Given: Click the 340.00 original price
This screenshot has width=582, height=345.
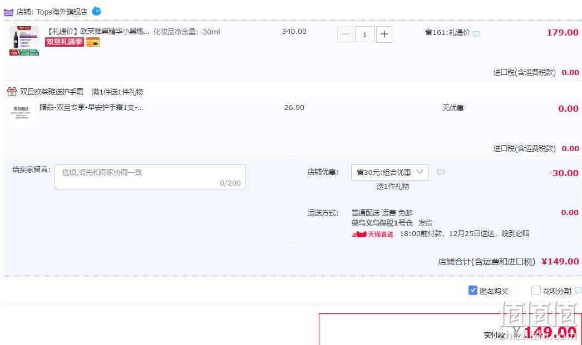Looking at the screenshot, I should pyautogui.click(x=294, y=32).
